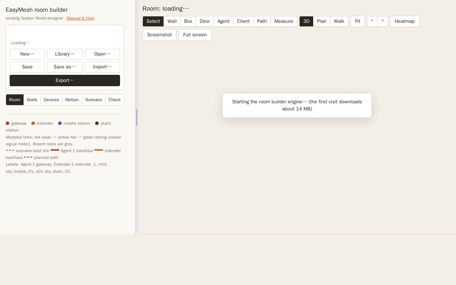
Task: Toggle the Heatmap overlay
Action: pos(405,21)
